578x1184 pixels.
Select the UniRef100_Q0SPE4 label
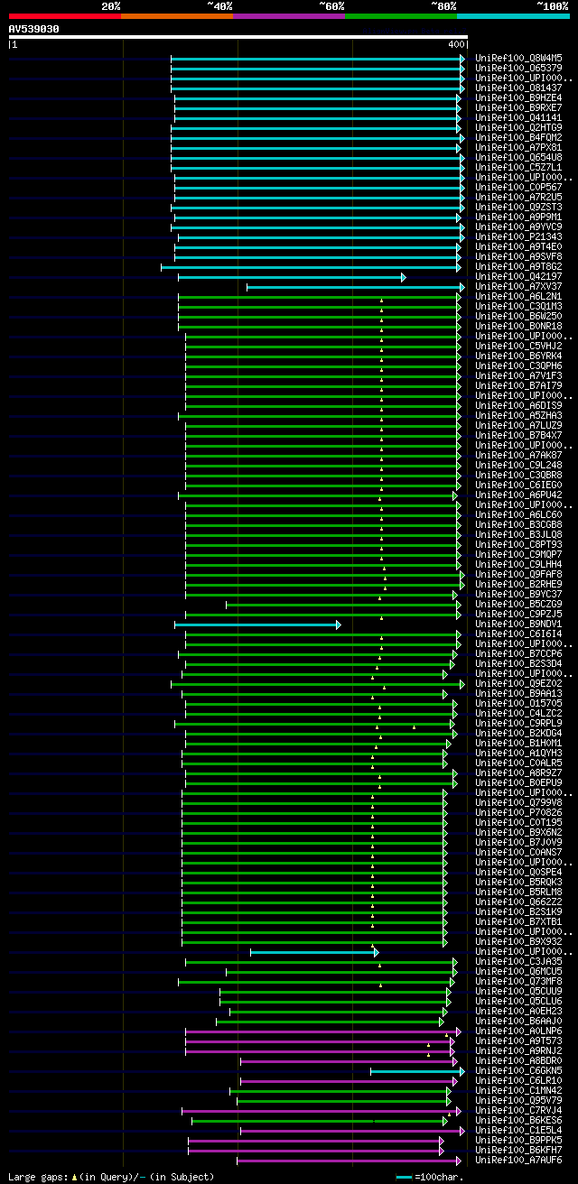518,873
